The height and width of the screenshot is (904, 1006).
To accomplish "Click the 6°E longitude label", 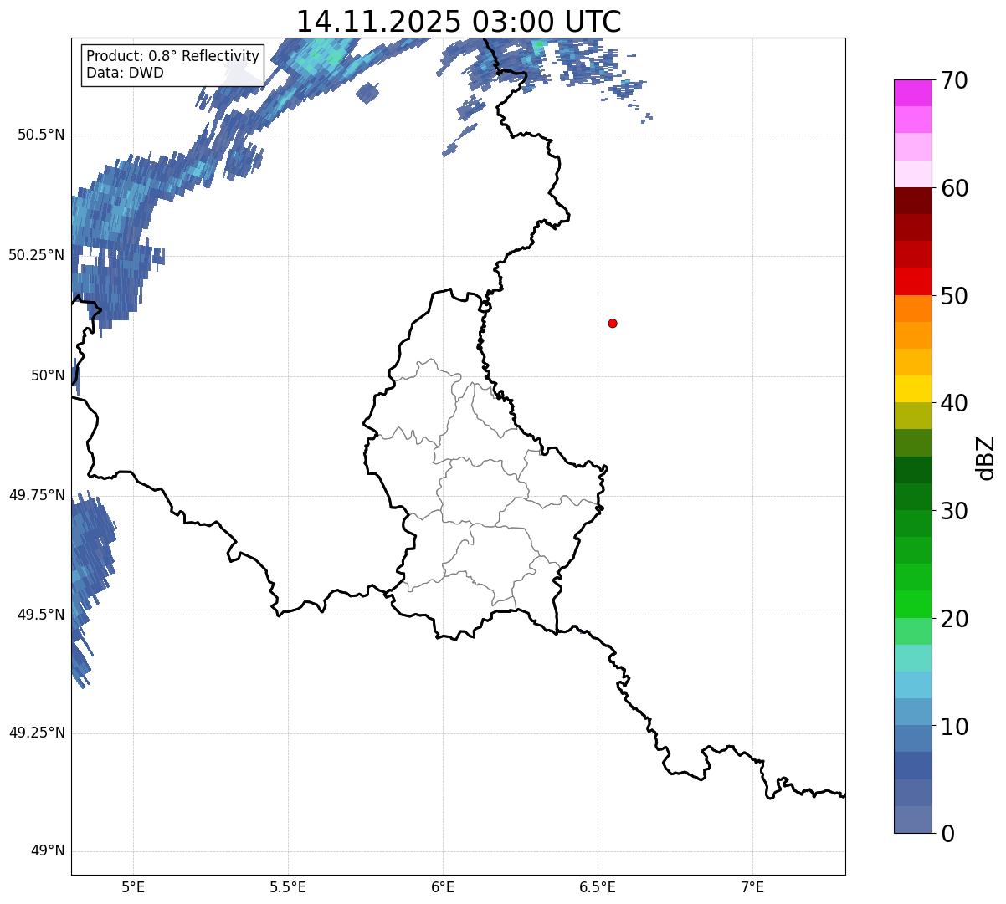I will coord(443,887).
